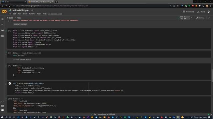This screenshot has width=213, height=119.
Task: Open the Command palette icon
Action: click(2, 106)
